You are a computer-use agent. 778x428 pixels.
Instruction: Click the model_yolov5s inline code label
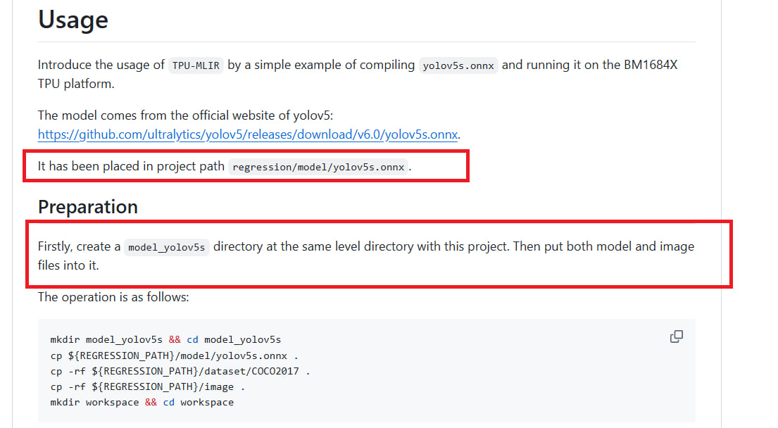pyautogui.click(x=166, y=247)
